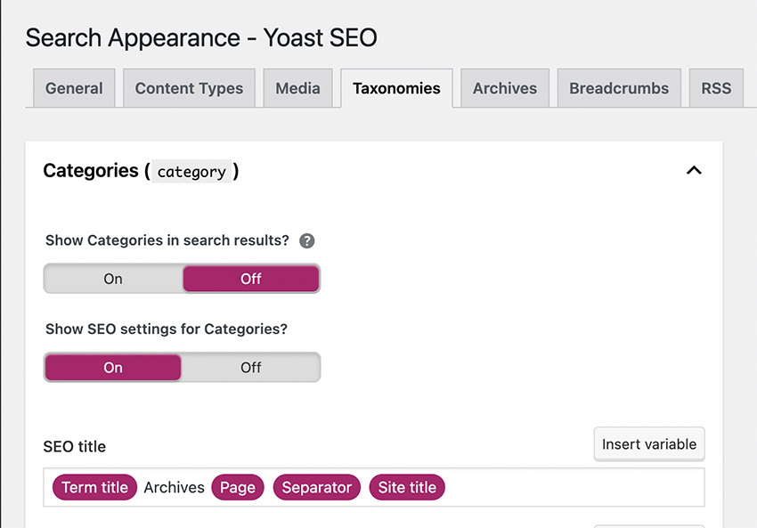Image resolution: width=757 pixels, height=528 pixels.
Task: View the Breadcrumbs tab
Action: tap(619, 88)
